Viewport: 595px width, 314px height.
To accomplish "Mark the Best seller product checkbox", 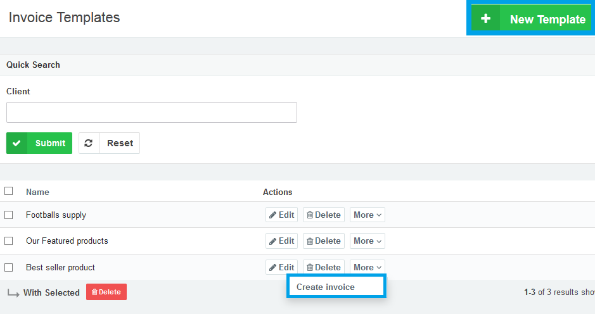I will pyautogui.click(x=9, y=267).
